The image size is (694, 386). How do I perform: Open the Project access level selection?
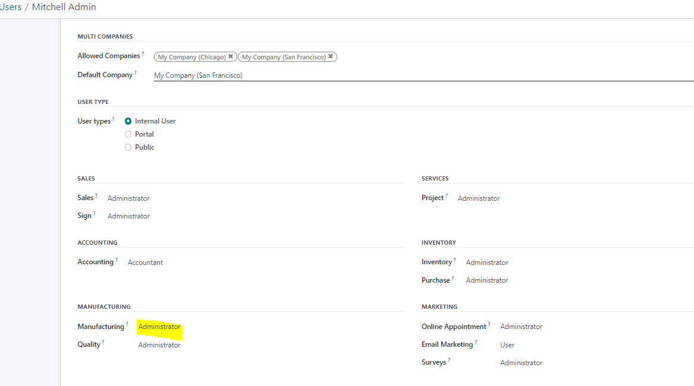coord(479,198)
